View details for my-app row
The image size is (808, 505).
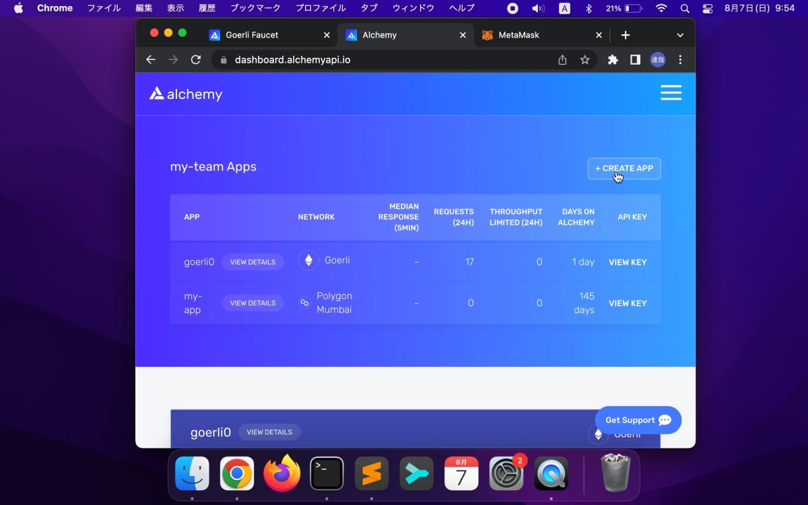point(252,303)
